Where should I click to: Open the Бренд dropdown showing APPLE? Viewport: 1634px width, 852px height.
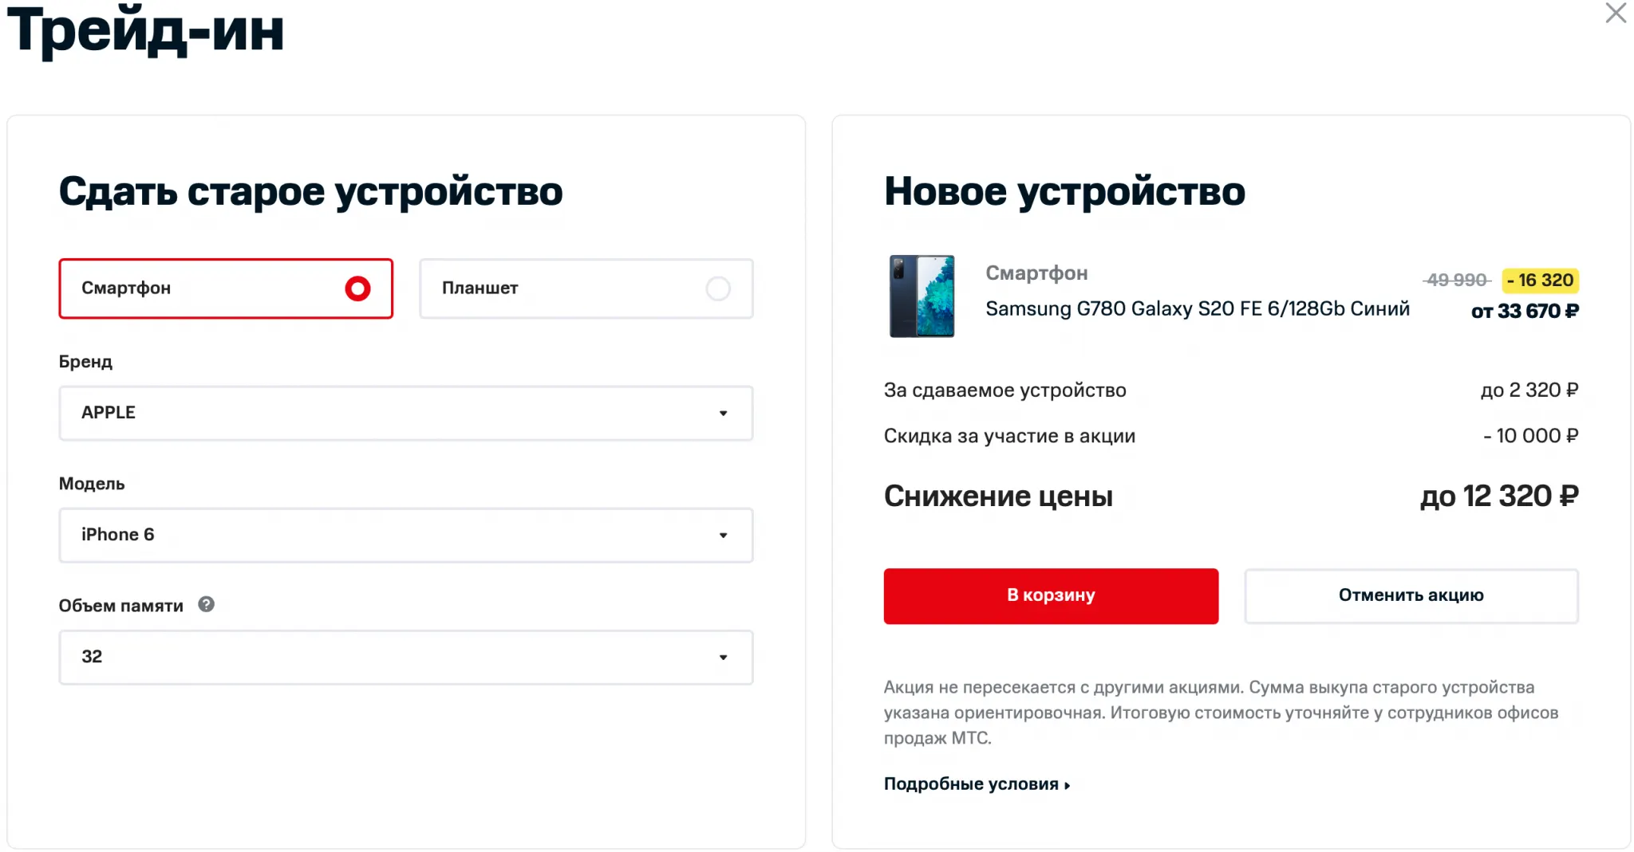point(405,413)
